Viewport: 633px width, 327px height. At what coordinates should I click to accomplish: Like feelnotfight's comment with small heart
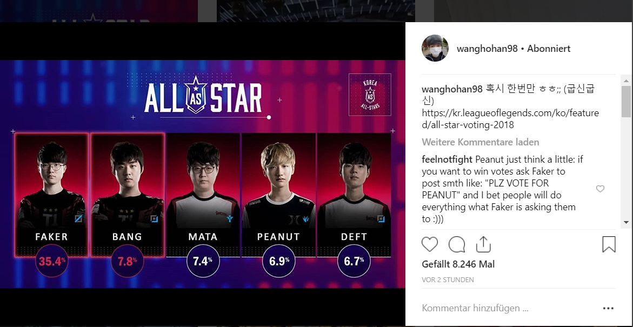[601, 189]
